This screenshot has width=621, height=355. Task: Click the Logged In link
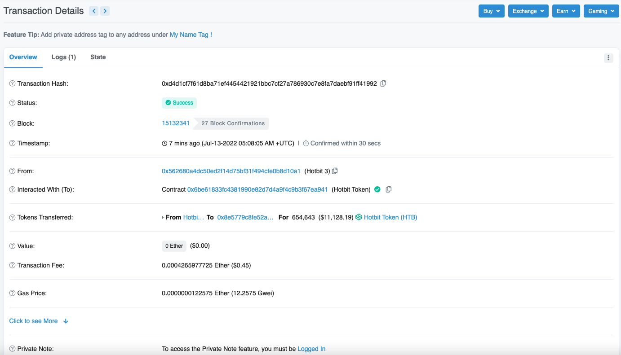311,349
